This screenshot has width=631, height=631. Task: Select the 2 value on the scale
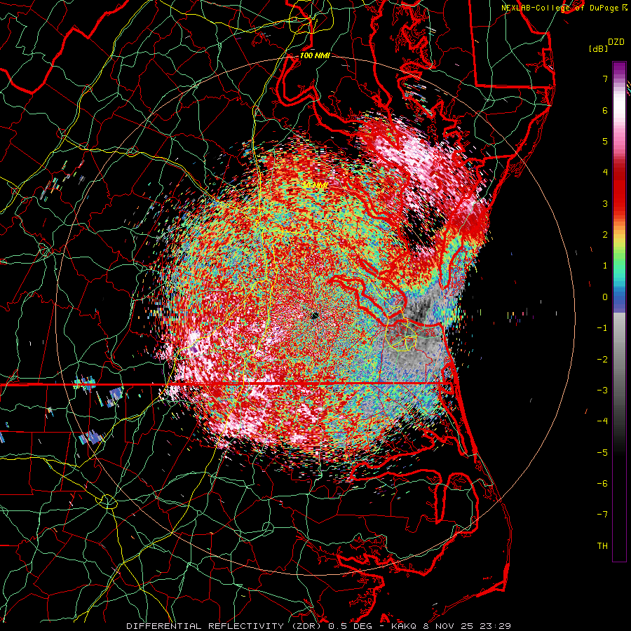tap(605, 235)
